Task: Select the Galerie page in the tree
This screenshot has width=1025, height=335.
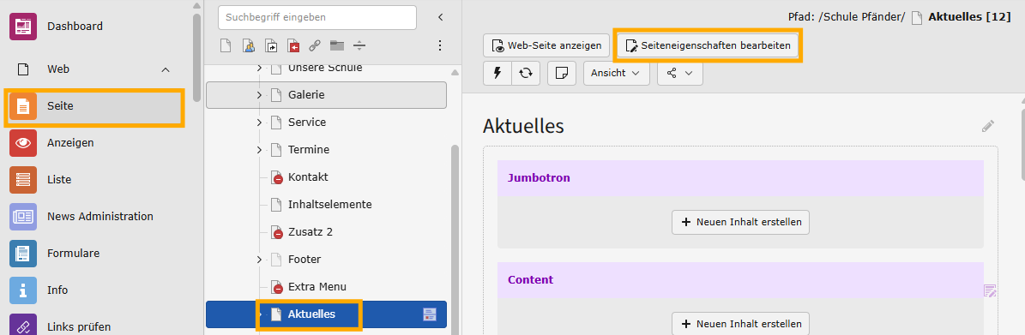Action: pos(306,95)
